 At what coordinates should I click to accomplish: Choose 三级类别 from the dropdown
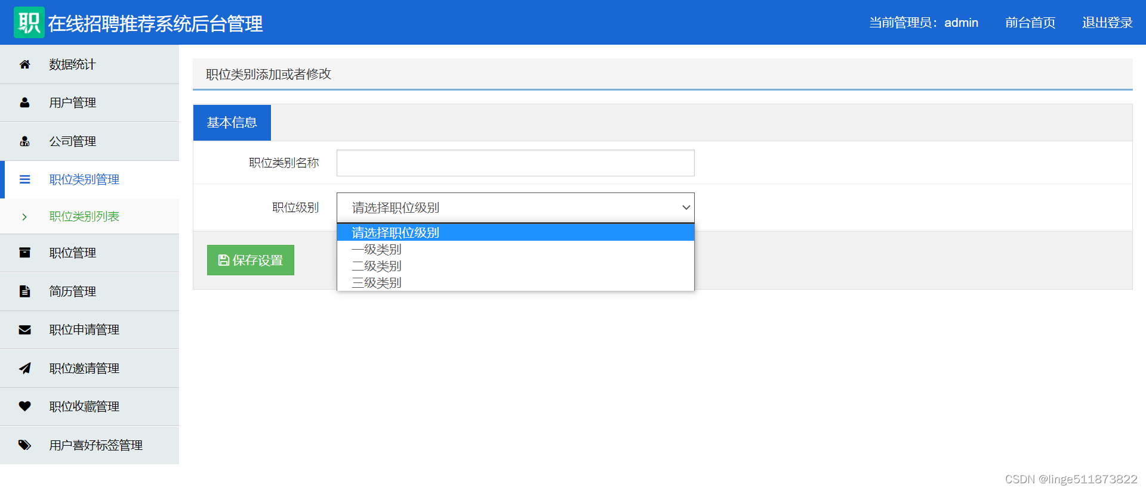tap(515, 282)
